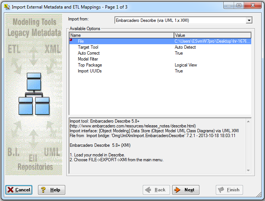The image size is (265, 201).
Task: Click the flag icon on Finish
Action: [x=221, y=190]
